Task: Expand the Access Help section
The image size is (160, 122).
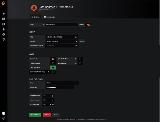Action: click(x=82, y=41)
